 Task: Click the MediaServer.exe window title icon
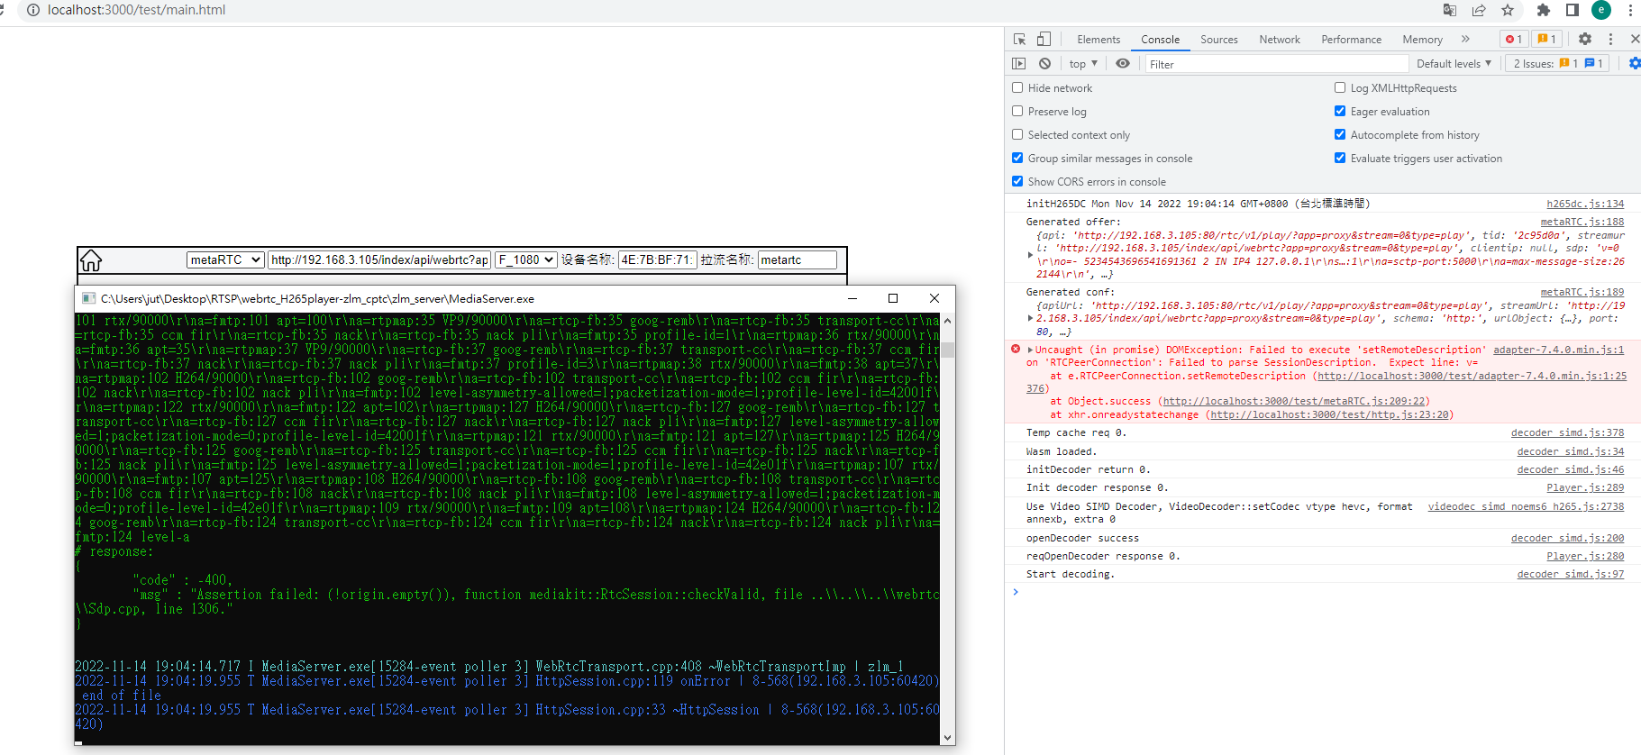pos(88,298)
